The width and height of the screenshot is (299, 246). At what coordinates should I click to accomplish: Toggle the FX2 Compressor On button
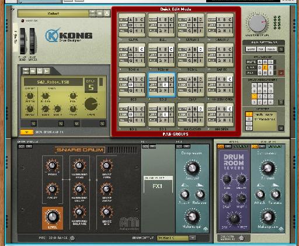[179, 146]
